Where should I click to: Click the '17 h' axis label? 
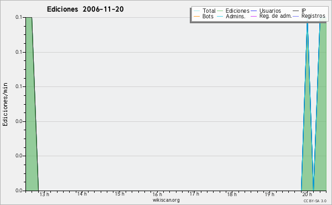pos(194,194)
